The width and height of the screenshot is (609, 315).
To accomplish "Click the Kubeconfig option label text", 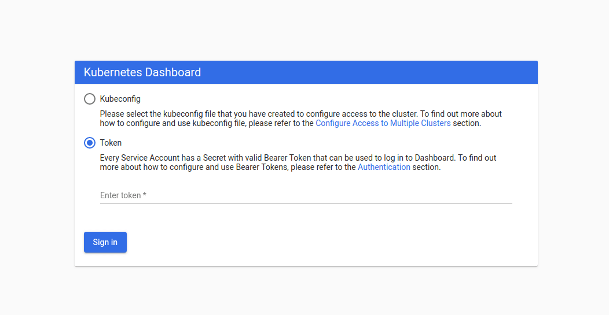I will pyautogui.click(x=120, y=99).
